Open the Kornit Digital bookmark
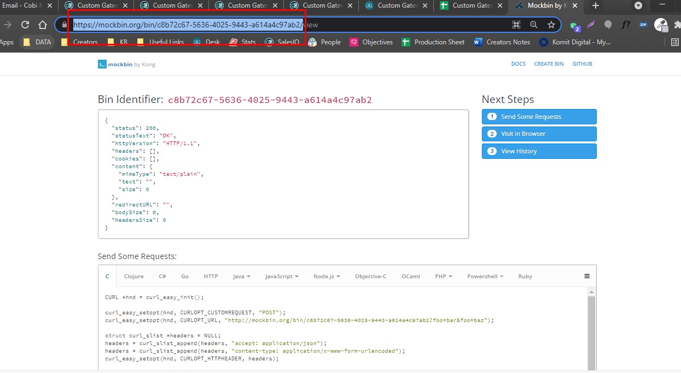Viewport: 681px width, 373px height. coord(575,42)
